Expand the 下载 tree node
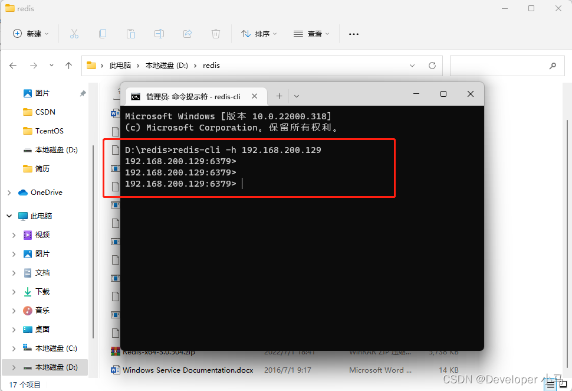 [14, 292]
